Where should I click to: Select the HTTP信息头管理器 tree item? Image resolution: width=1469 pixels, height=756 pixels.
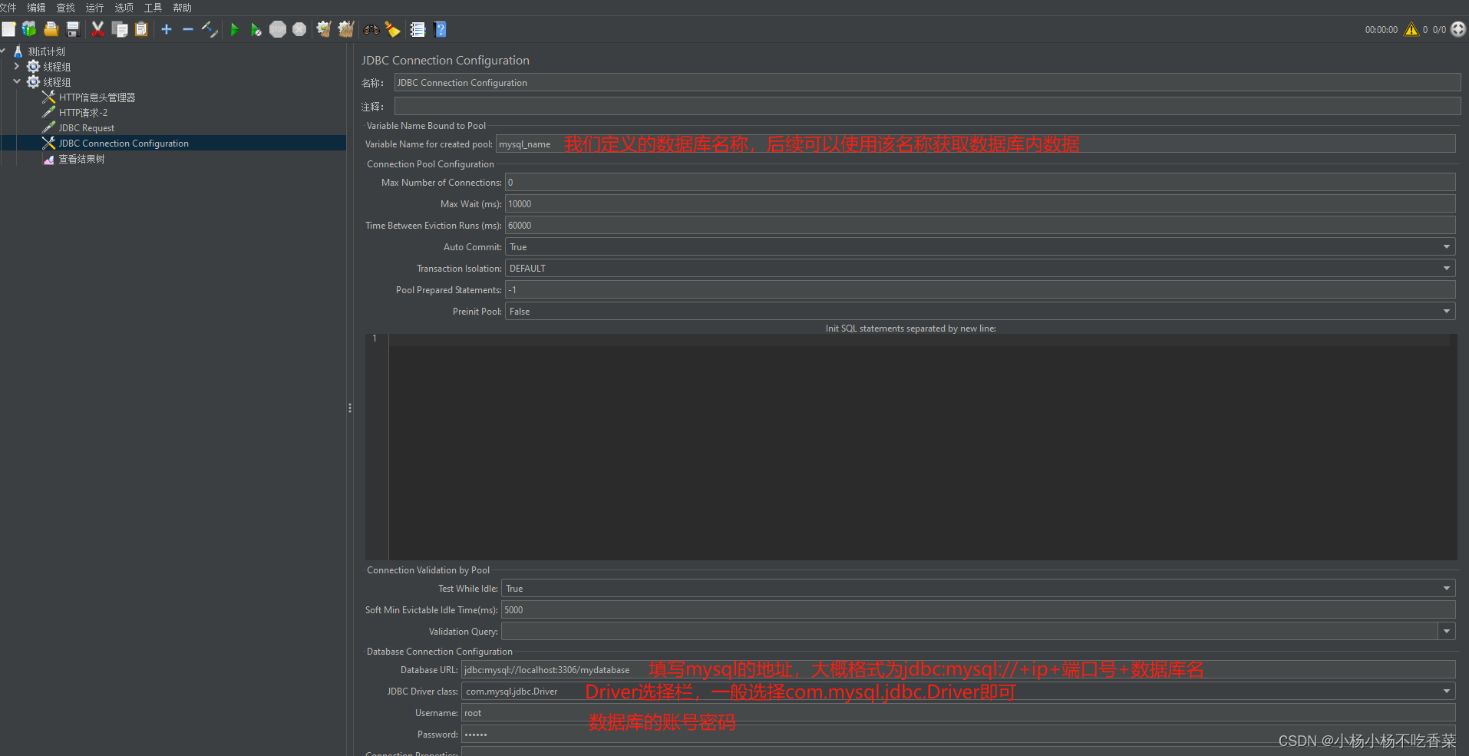click(97, 97)
